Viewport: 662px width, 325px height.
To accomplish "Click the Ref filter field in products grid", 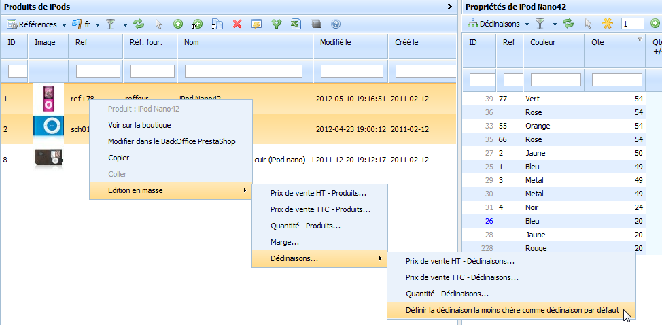I will [x=98, y=71].
